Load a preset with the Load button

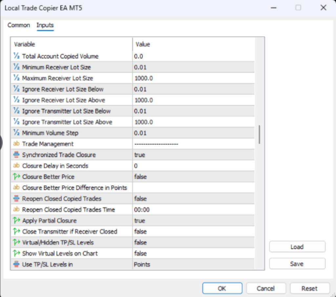pyautogui.click(x=297, y=247)
